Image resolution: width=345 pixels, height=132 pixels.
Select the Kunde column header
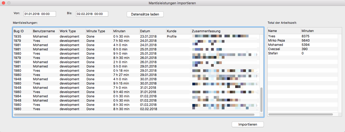coord(178,31)
